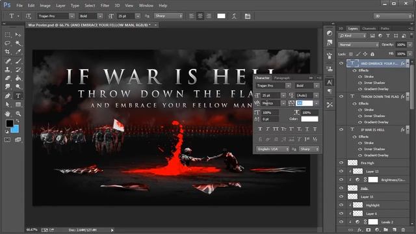416x234 pixels.
Task: Toggle Gradient Overlay on THROW DOWN THE FLAG
Action: 360,122
